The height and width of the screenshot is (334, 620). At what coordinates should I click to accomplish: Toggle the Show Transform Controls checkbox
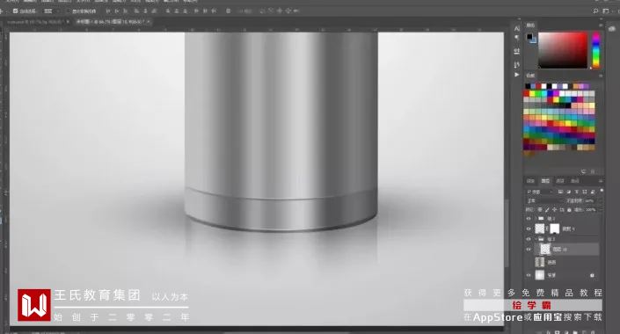click(68, 11)
